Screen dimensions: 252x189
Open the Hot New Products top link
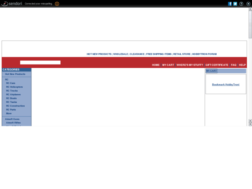click(x=99, y=54)
